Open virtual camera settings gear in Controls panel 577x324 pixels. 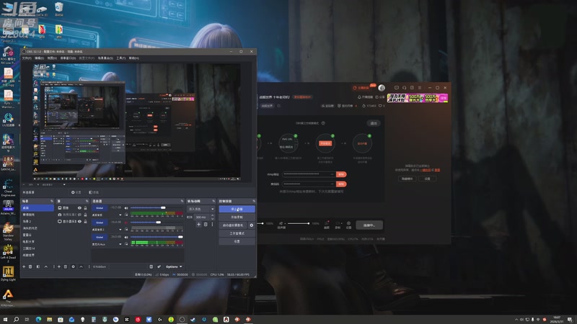252,225
